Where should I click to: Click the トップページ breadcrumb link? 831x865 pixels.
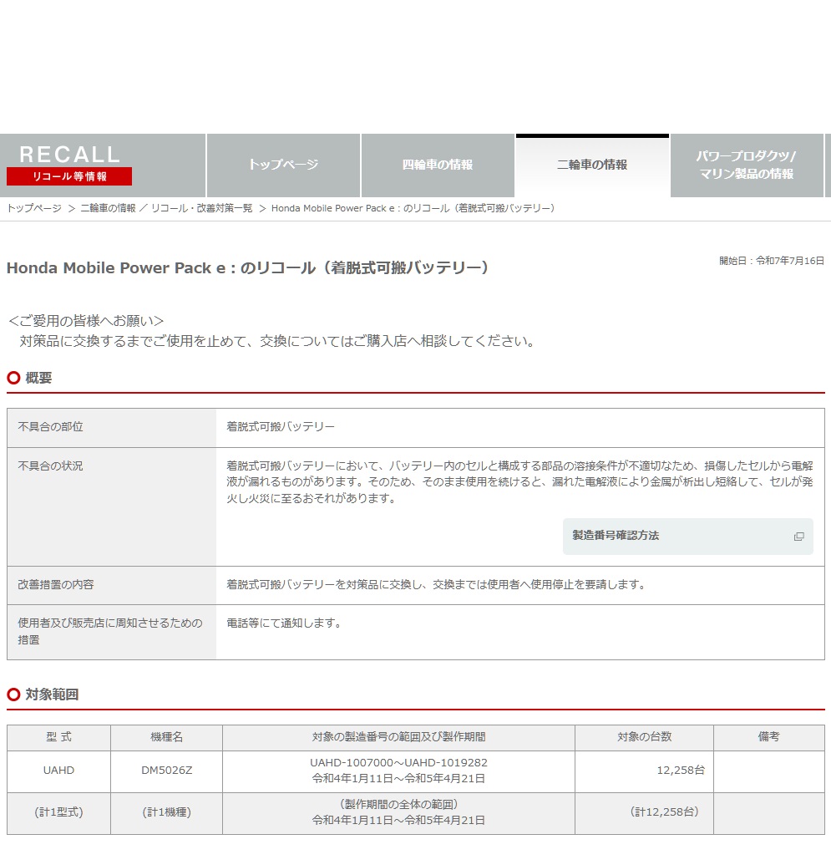click(x=34, y=208)
